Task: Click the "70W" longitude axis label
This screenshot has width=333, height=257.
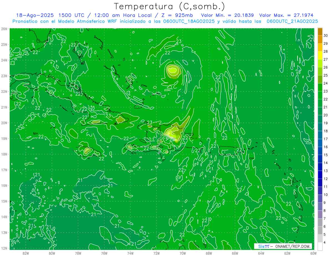Action: coord(183,253)
